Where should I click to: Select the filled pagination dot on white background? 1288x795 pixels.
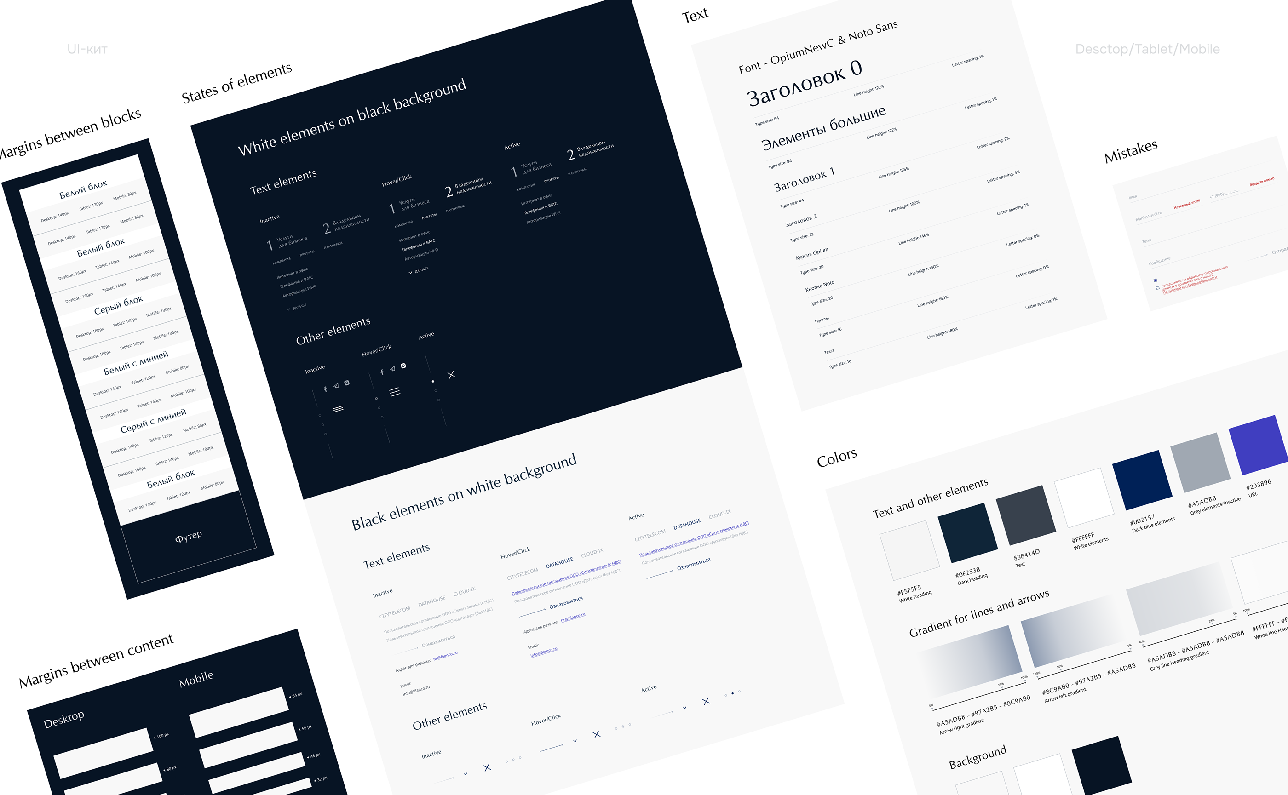(x=733, y=693)
